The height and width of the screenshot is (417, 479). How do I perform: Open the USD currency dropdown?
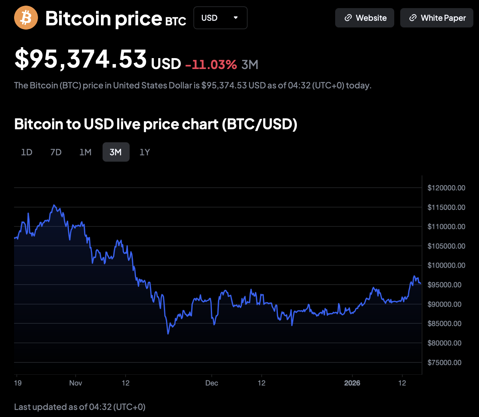[220, 18]
